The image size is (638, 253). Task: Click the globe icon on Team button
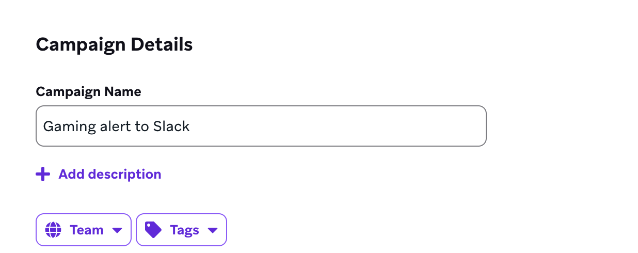tap(53, 230)
